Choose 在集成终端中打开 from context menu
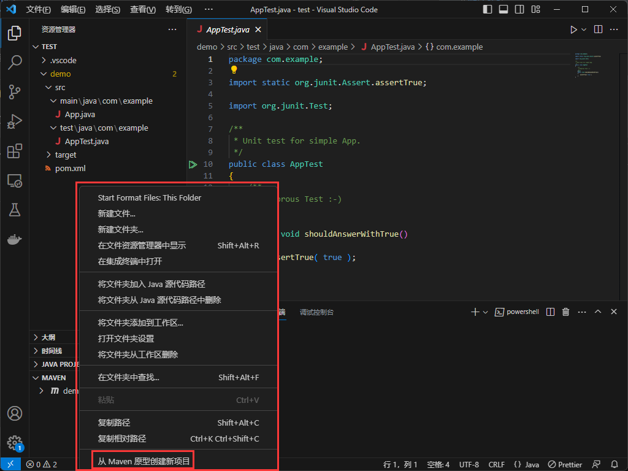 130,261
